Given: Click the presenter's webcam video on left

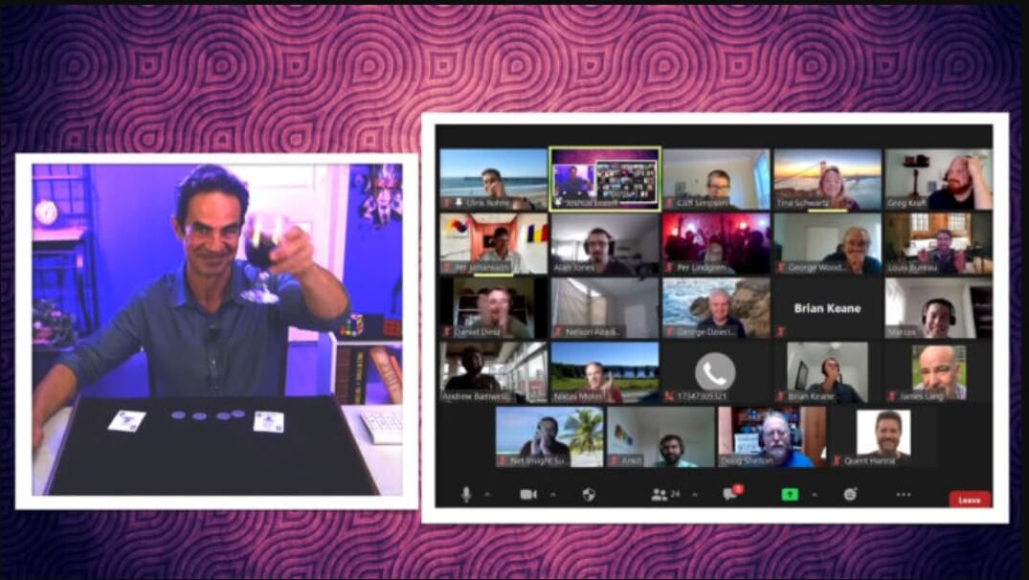Looking at the screenshot, I should point(216,325).
